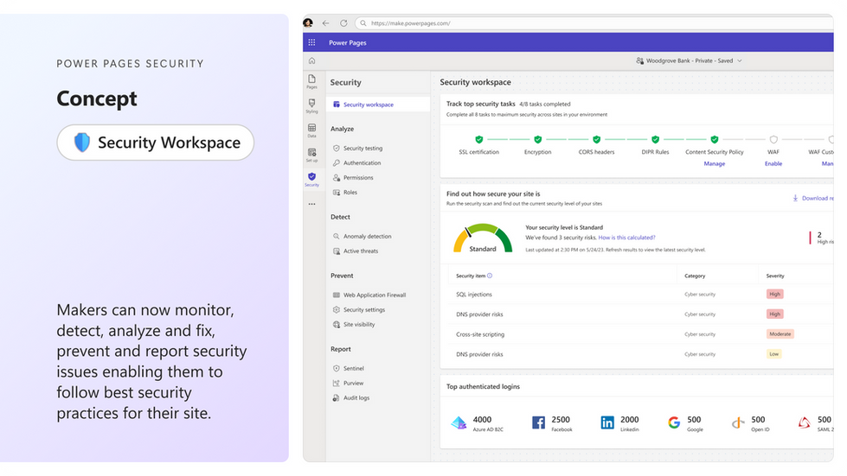Click the browser back arrow
This screenshot has height=476, width=847.
[x=325, y=23]
